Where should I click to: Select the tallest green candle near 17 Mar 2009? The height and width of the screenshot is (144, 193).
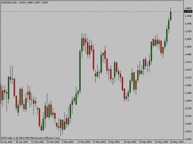[x=80, y=71]
